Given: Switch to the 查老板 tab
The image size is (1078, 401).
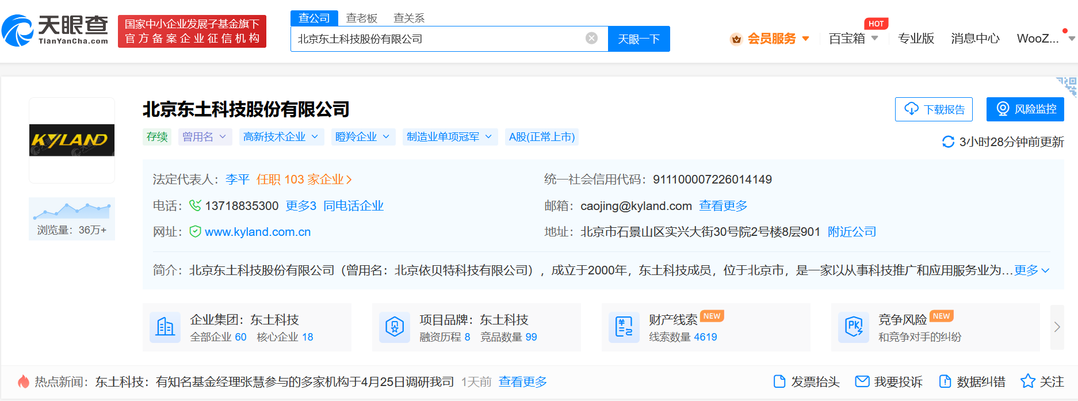Looking at the screenshot, I should tap(362, 18).
